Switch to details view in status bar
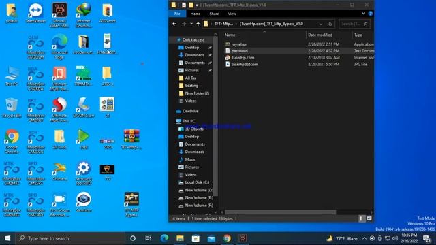Screen dimensions: 436x245 point(361,218)
